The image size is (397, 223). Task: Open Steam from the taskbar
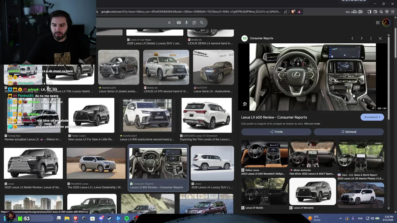pos(109,219)
